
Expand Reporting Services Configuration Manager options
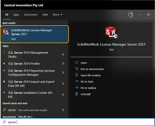[x=63, y=73]
